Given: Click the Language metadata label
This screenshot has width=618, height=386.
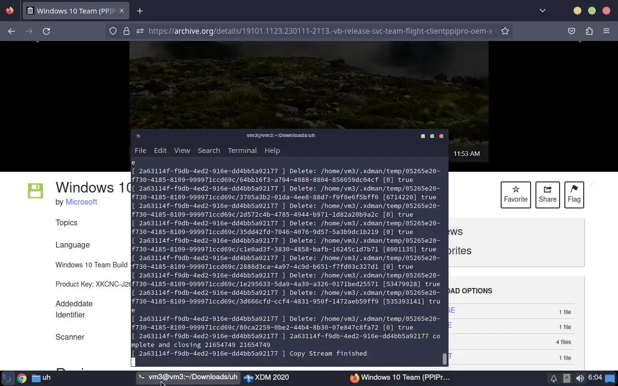Looking at the screenshot, I should pos(72,245).
